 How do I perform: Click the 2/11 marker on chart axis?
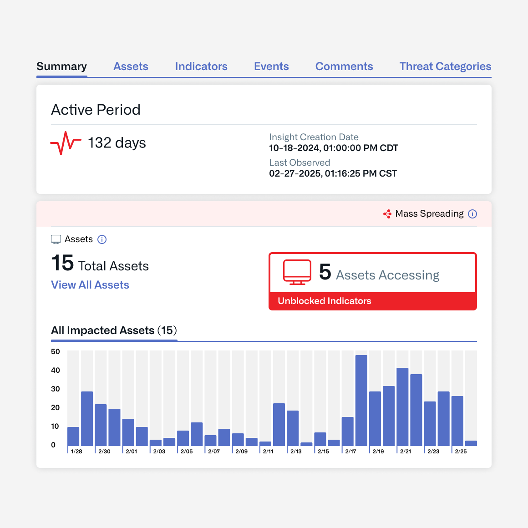[x=268, y=451]
